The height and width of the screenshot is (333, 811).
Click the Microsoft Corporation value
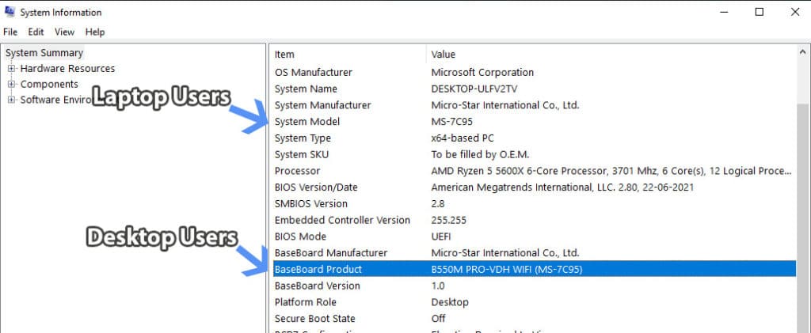[482, 72]
